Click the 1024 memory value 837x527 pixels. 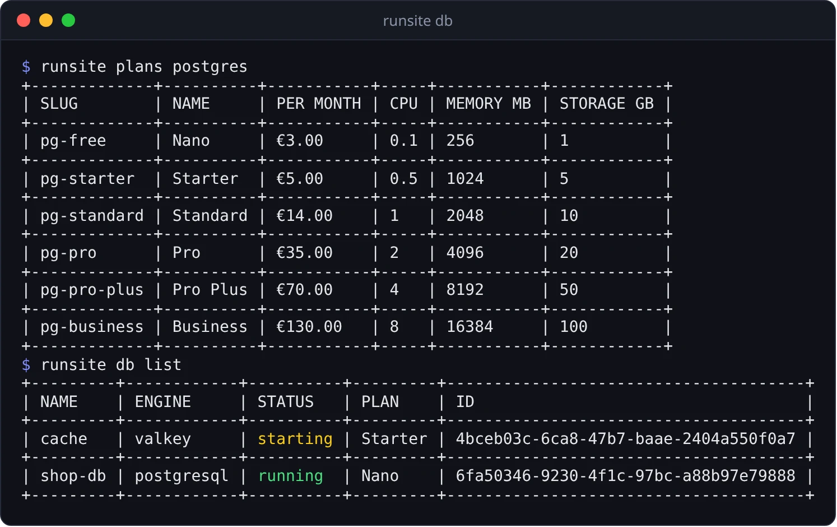tap(465, 179)
